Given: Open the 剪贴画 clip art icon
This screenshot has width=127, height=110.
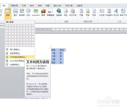Looking at the screenshot, I should pyautogui.click(x=22, y=11).
